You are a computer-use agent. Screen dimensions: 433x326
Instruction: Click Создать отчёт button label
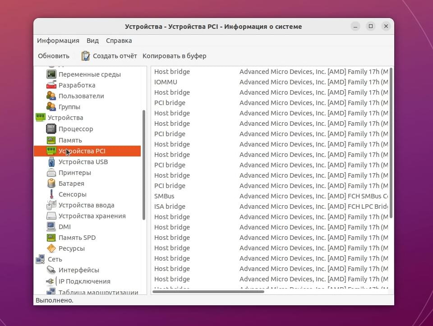[x=115, y=56]
